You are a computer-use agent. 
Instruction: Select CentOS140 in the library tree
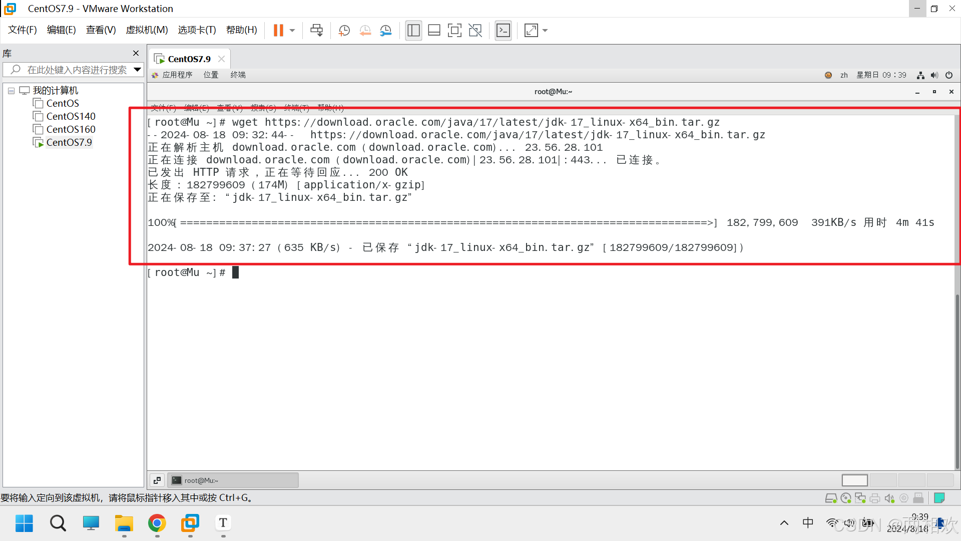[x=71, y=116]
